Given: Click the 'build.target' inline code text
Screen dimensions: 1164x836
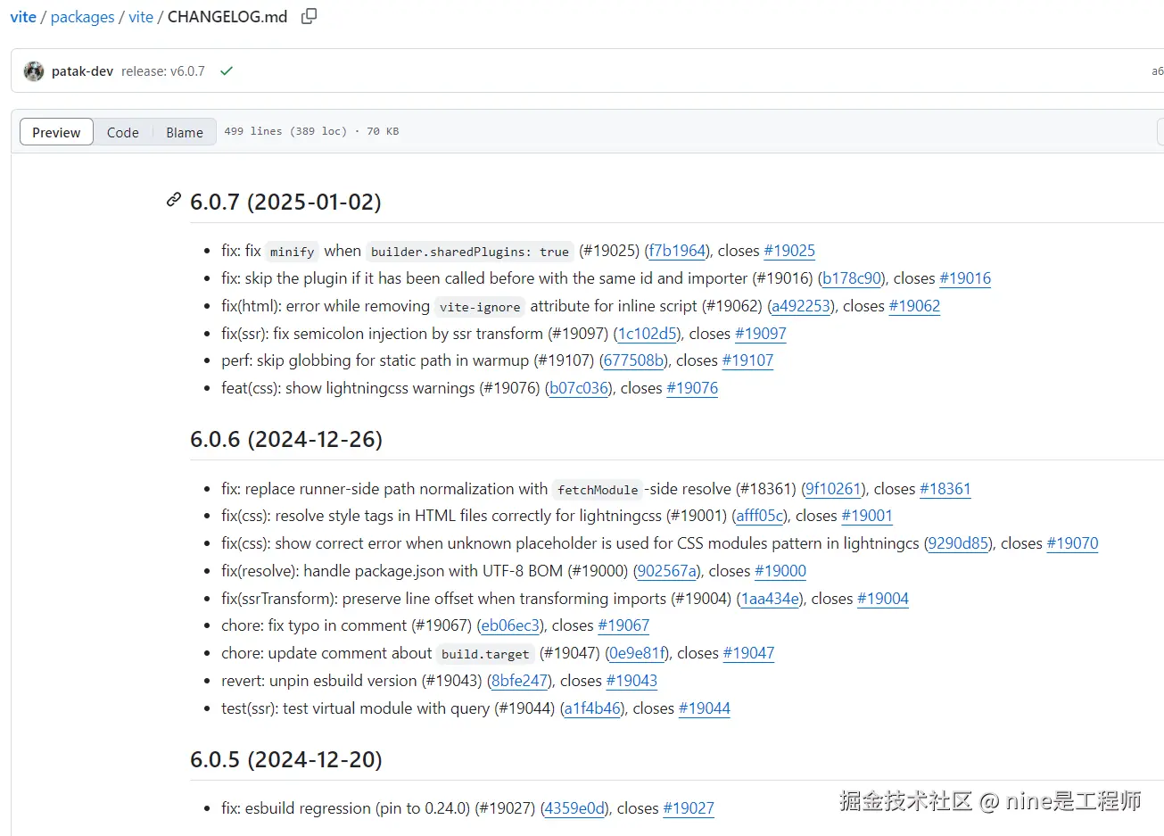Looking at the screenshot, I should click(486, 654).
